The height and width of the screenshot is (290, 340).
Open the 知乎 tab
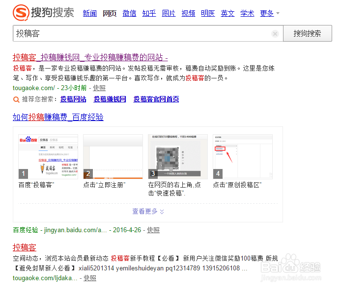[149, 13]
